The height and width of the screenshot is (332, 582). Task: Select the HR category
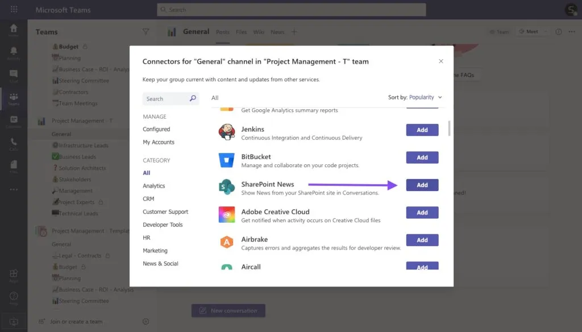point(147,238)
